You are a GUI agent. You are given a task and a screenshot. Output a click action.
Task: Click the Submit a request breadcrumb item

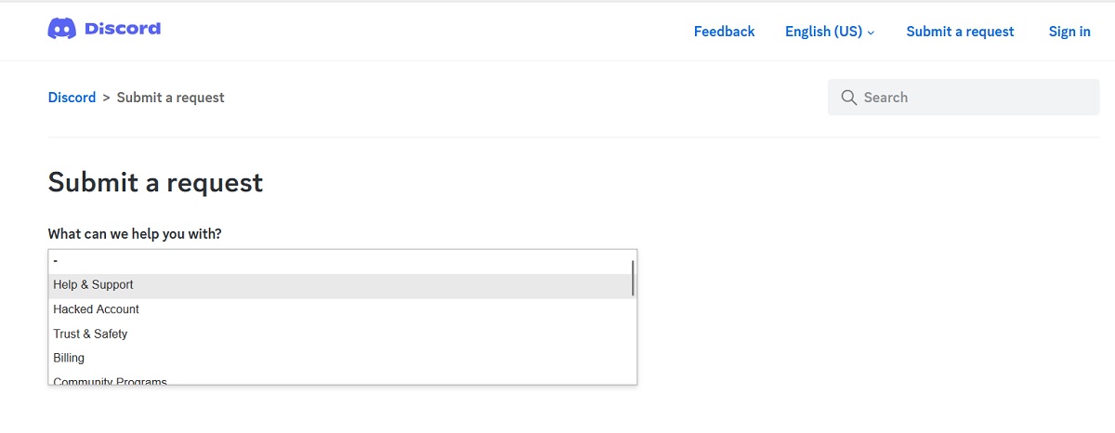click(x=170, y=98)
